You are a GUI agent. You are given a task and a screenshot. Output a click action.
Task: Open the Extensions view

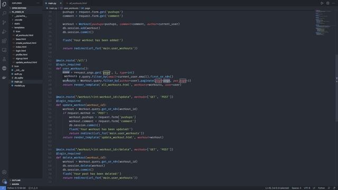[4, 41]
